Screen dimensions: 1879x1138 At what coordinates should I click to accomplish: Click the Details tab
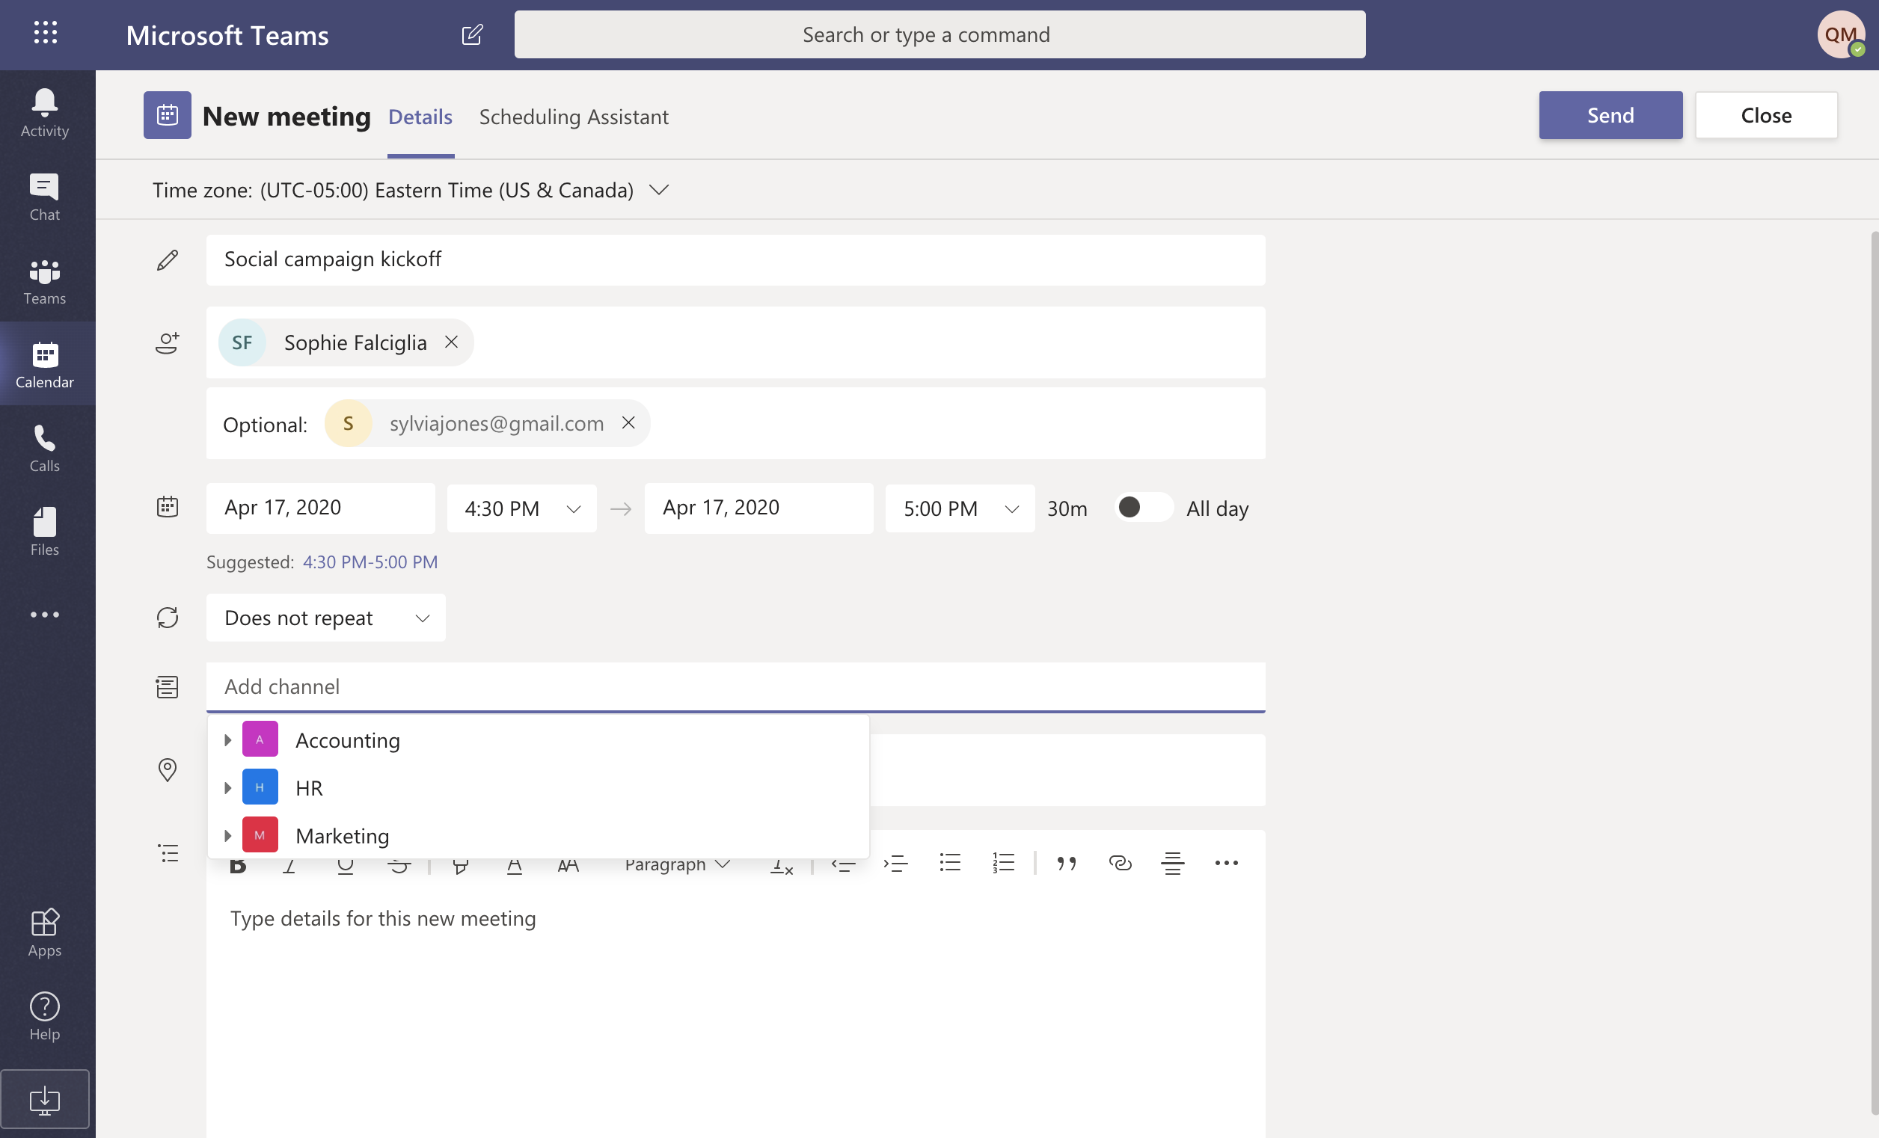[x=420, y=115]
